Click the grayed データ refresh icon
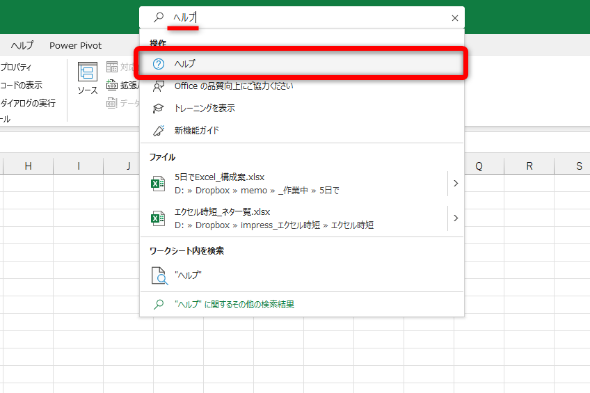This screenshot has width=590, height=393. [x=112, y=103]
